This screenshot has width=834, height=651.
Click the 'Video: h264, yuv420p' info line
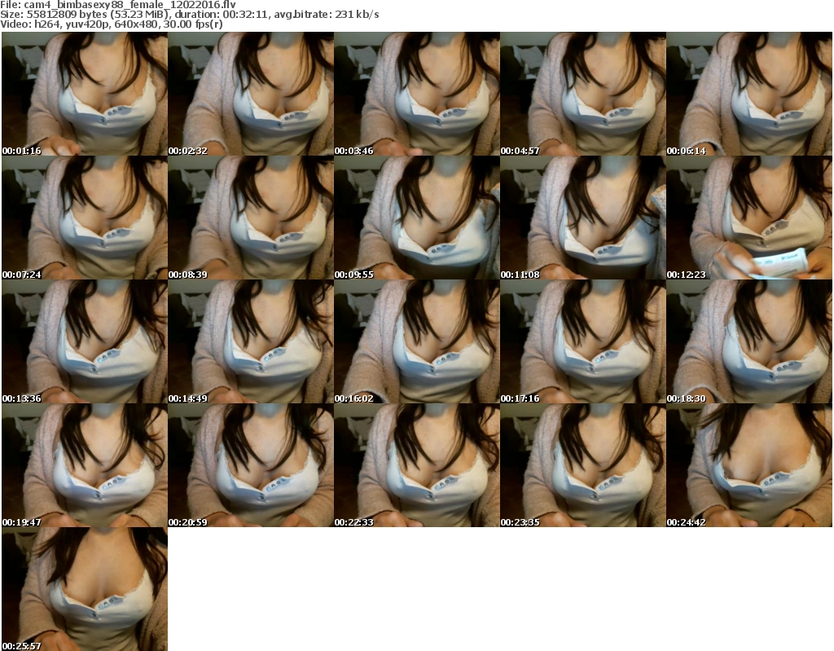tap(111, 24)
